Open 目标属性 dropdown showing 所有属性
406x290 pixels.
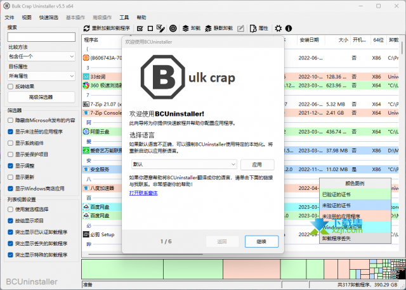pos(41,76)
